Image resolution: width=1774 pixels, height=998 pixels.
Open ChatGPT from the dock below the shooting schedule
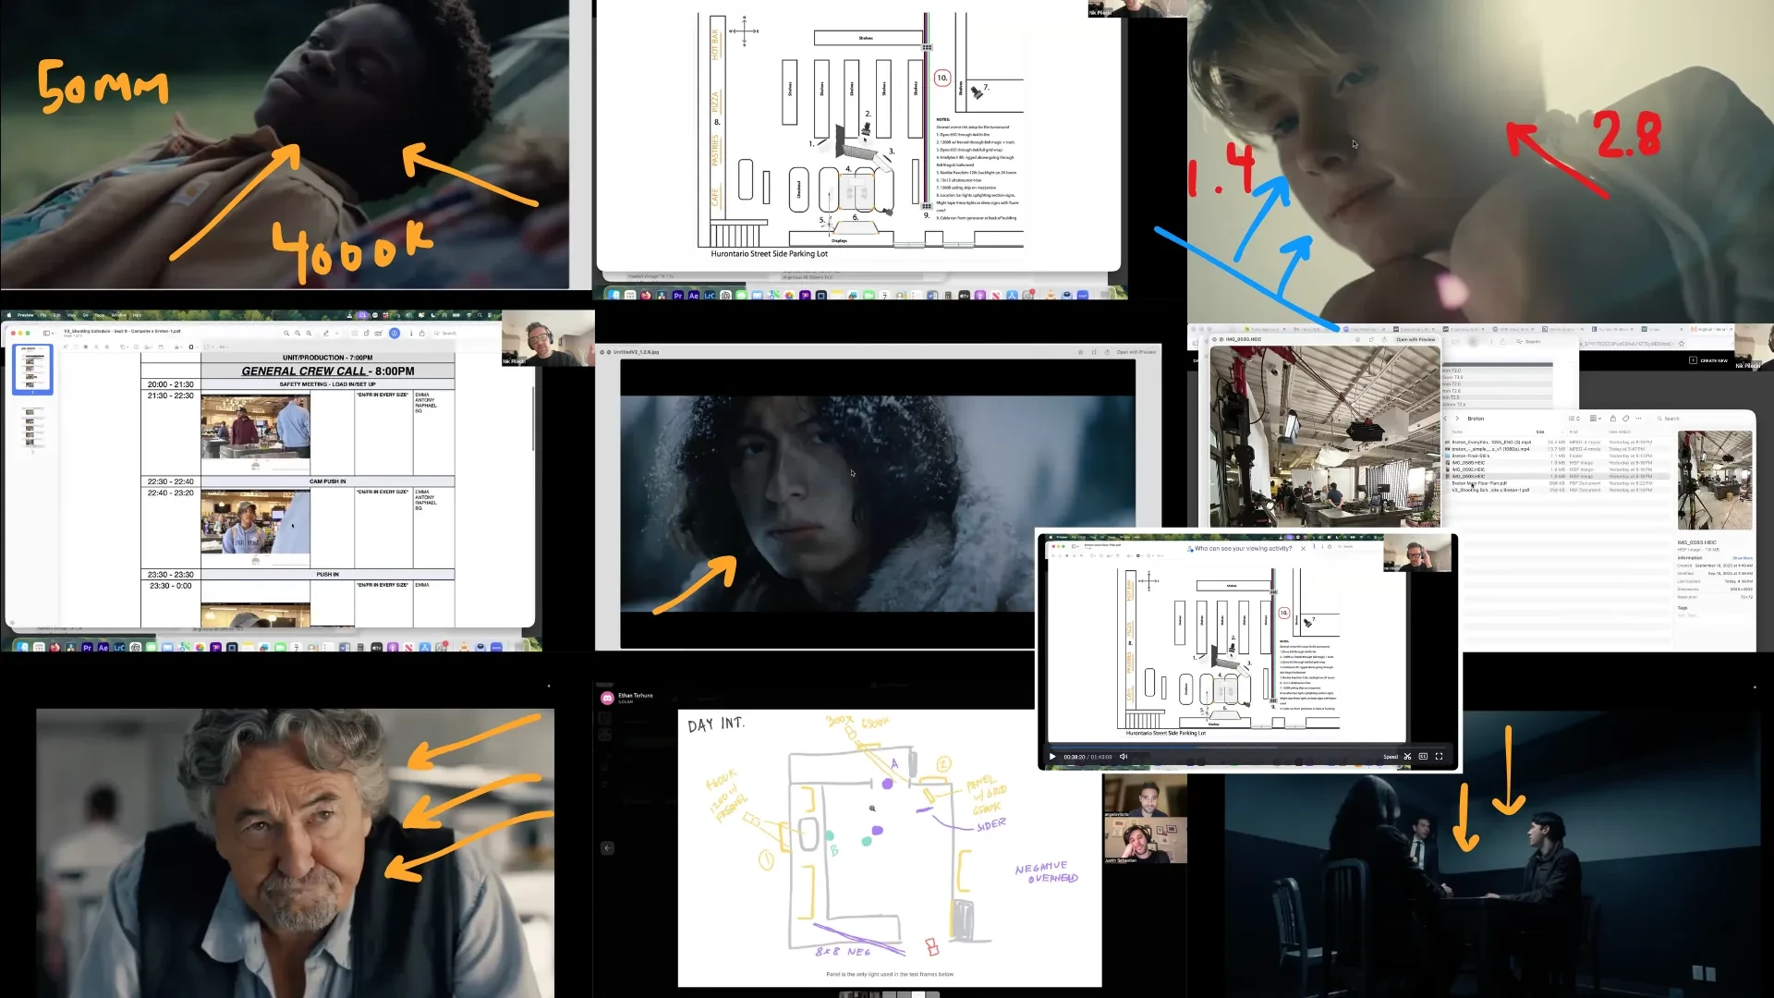coord(136,648)
